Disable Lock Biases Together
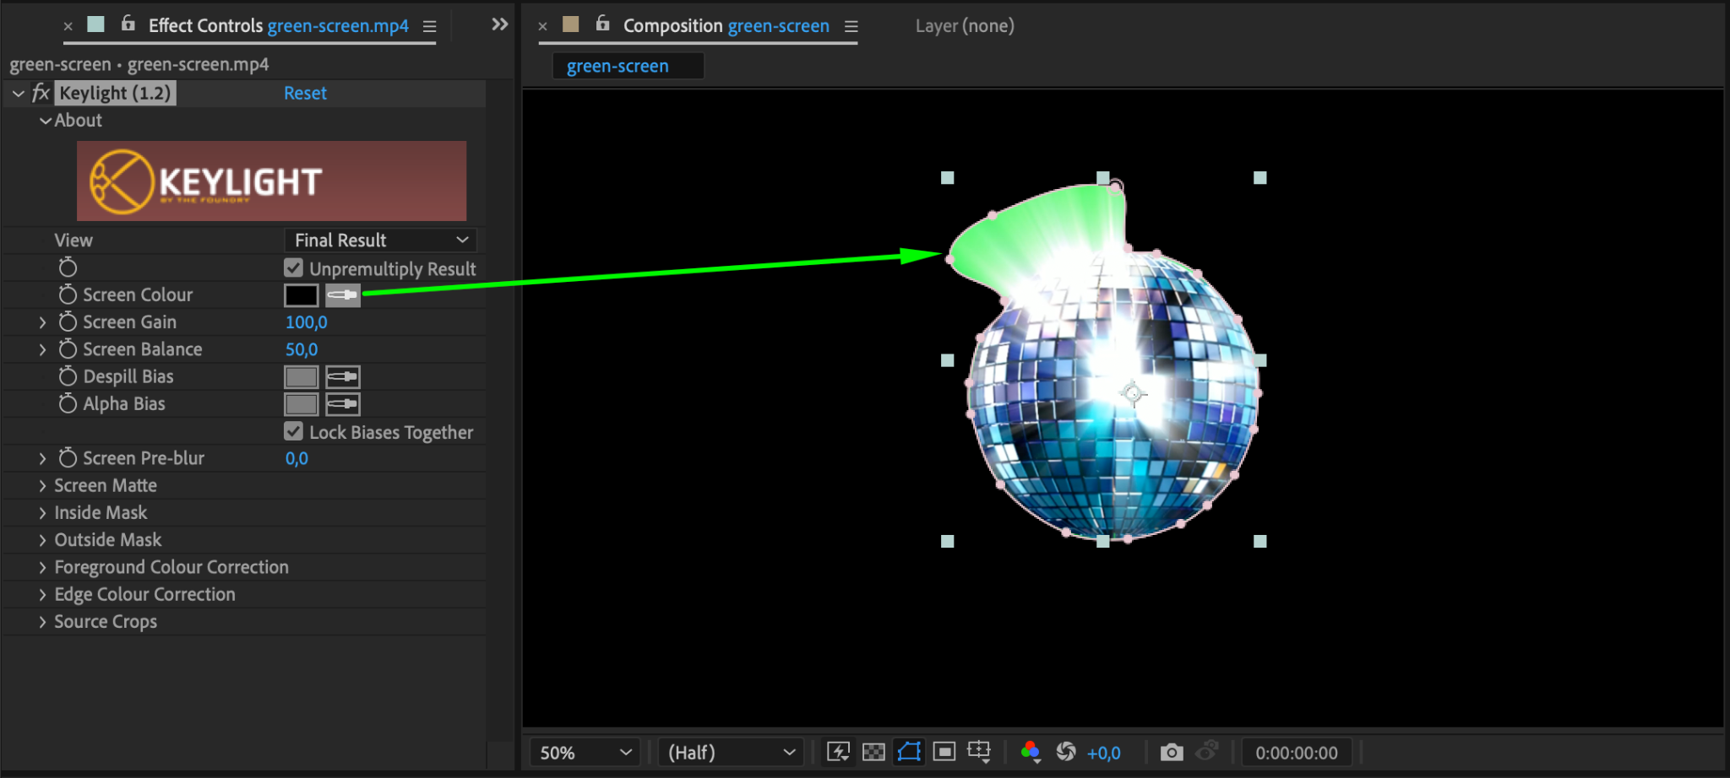1730x778 pixels. point(293,432)
